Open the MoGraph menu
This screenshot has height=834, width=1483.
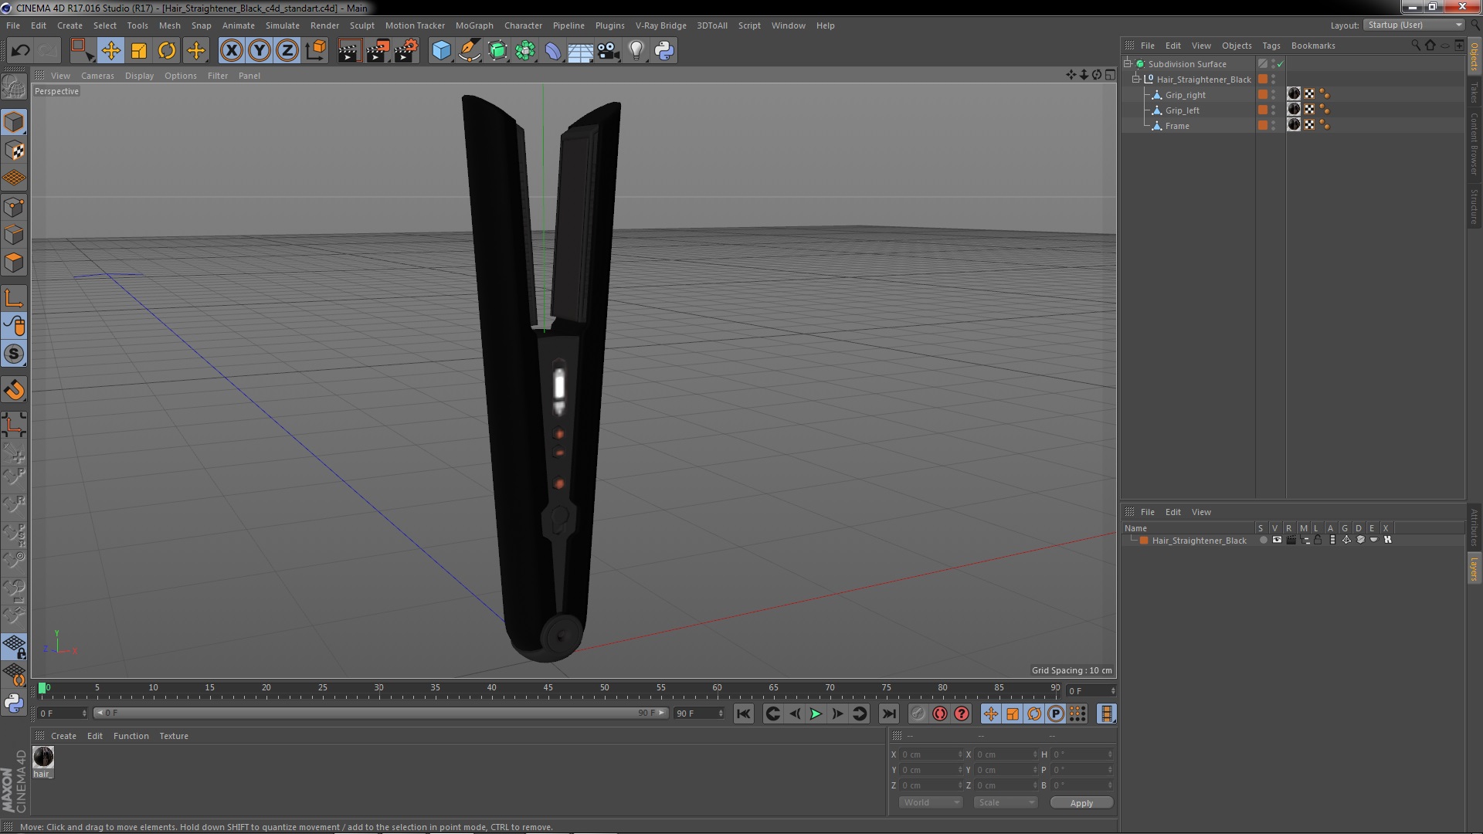(474, 25)
